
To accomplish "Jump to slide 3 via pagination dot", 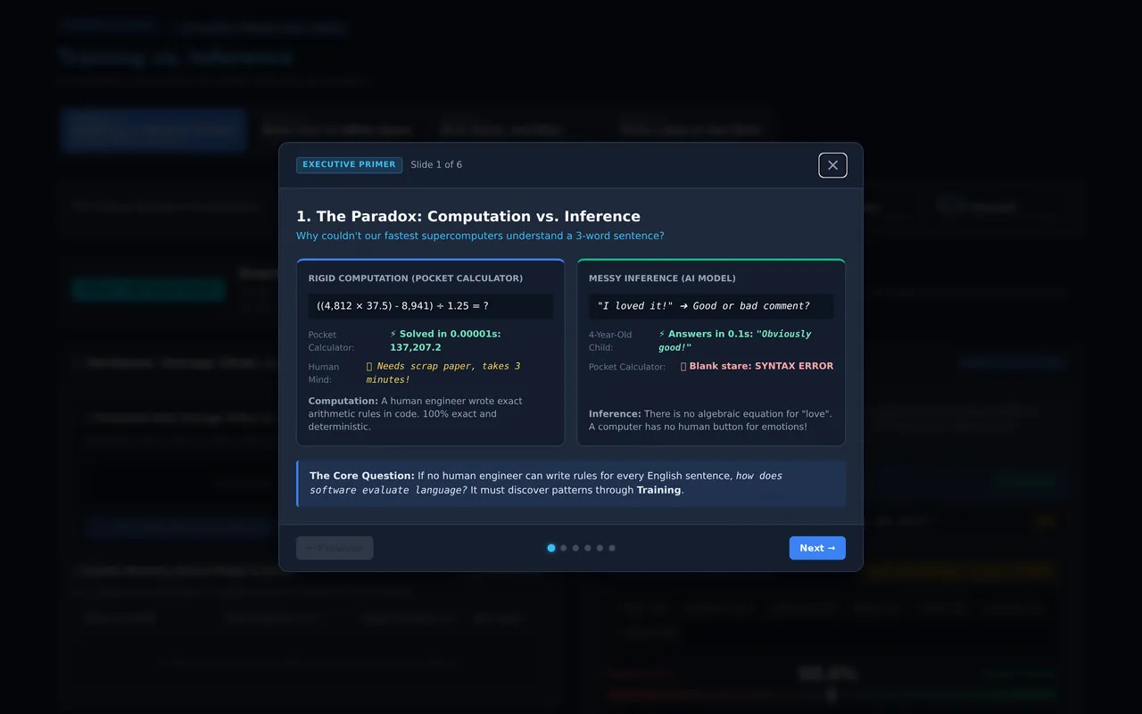I will click(575, 548).
